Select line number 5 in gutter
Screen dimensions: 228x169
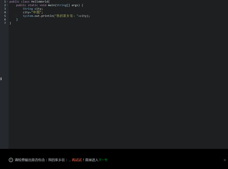pos(5,16)
